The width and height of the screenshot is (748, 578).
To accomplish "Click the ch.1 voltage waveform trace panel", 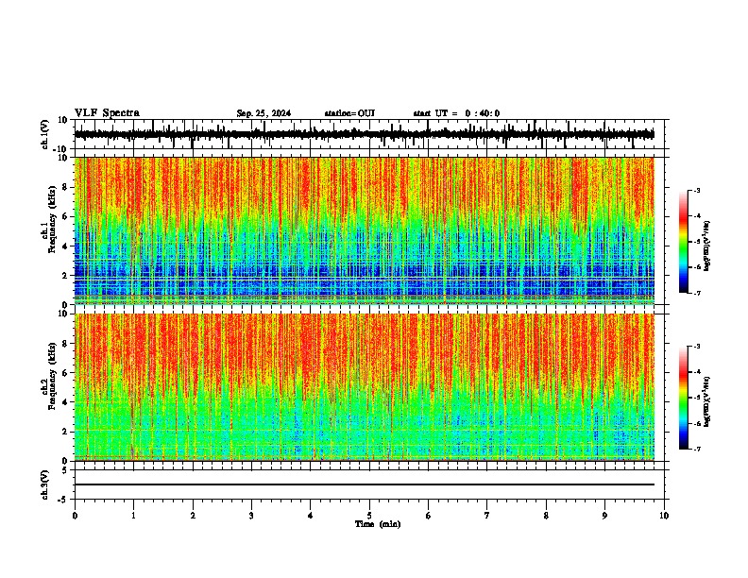I will 369,134.
